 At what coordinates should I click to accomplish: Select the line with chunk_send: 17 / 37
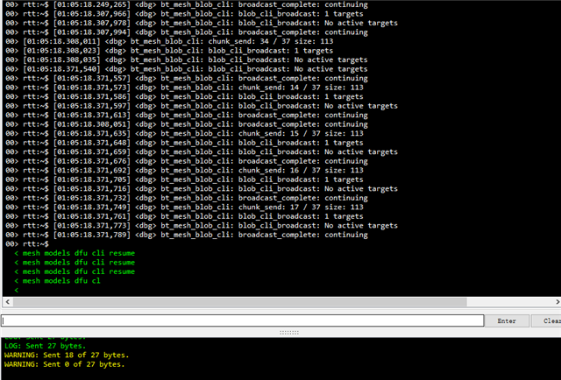click(184, 208)
